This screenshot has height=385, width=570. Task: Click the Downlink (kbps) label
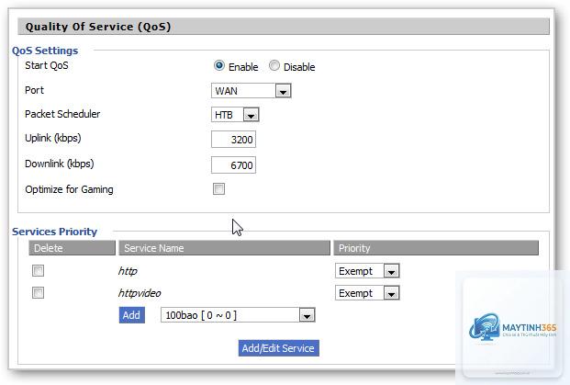[60, 164]
